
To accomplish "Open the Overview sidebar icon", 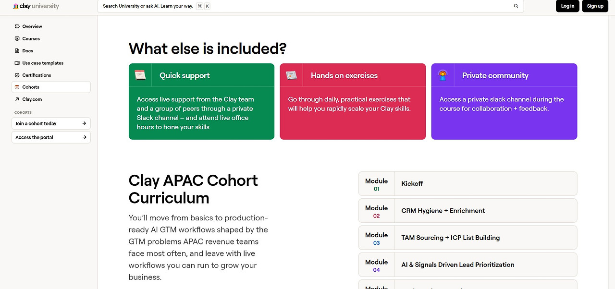I will coord(17,26).
